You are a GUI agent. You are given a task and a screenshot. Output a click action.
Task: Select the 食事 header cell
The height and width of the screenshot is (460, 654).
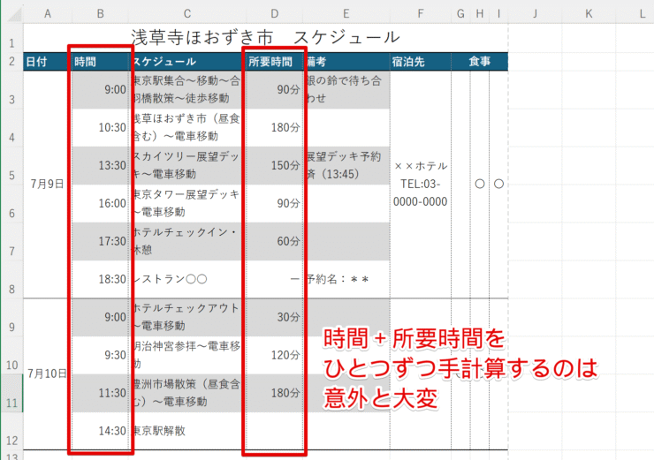coord(479,62)
